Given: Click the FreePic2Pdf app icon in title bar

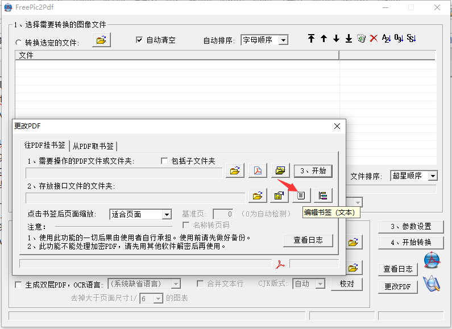Looking at the screenshot, I should (8, 7).
